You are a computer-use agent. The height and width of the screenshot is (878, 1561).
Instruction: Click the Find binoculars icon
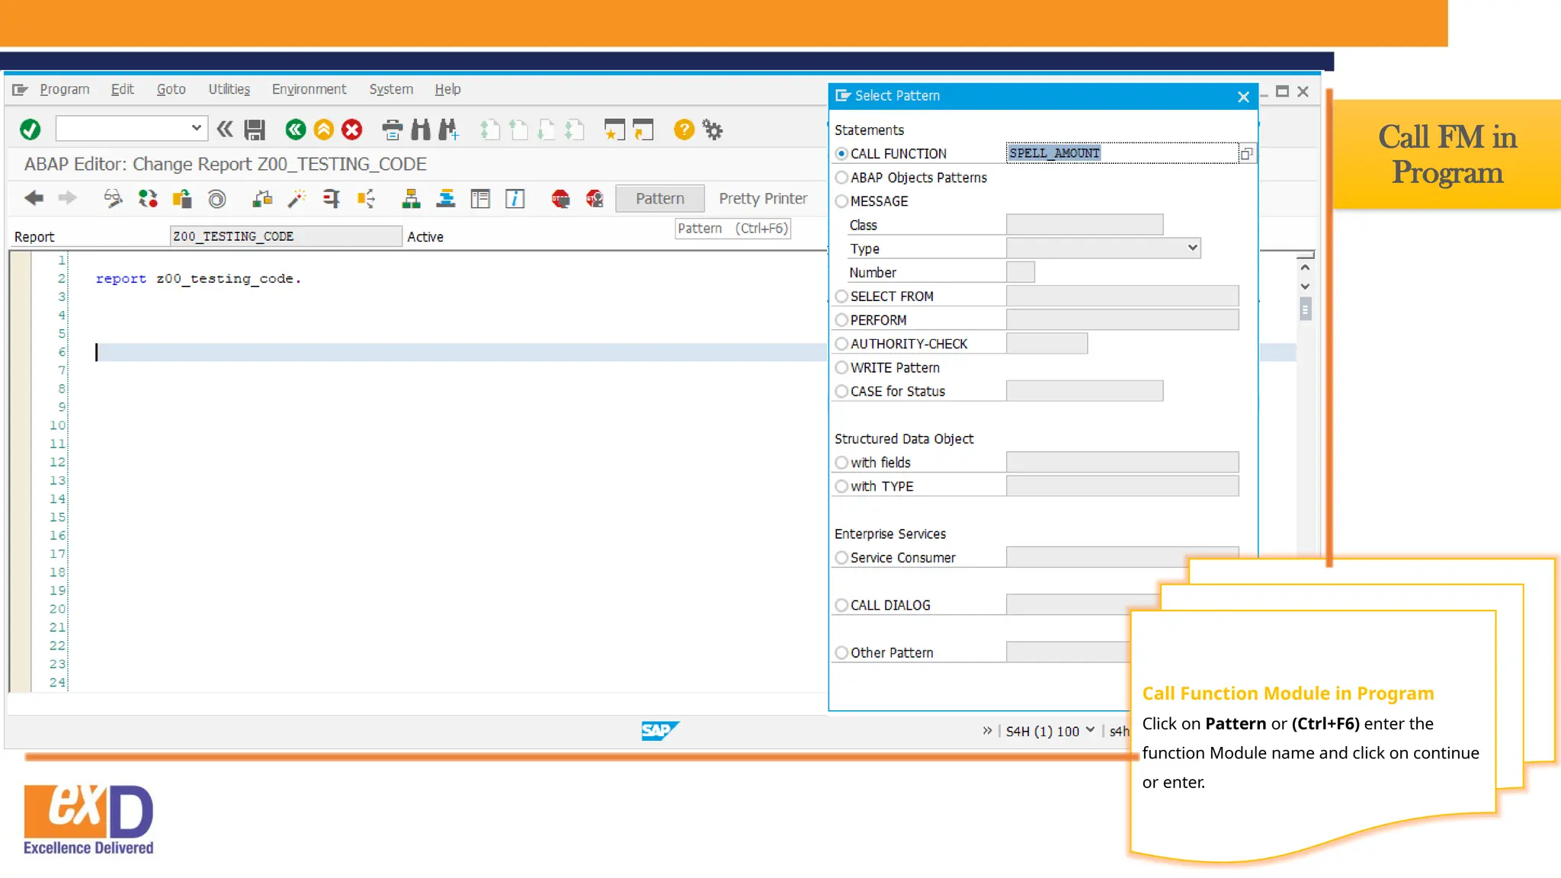point(420,130)
